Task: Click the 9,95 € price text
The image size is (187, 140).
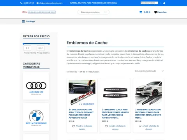Action: pyautogui.click(x=71, y=121)
